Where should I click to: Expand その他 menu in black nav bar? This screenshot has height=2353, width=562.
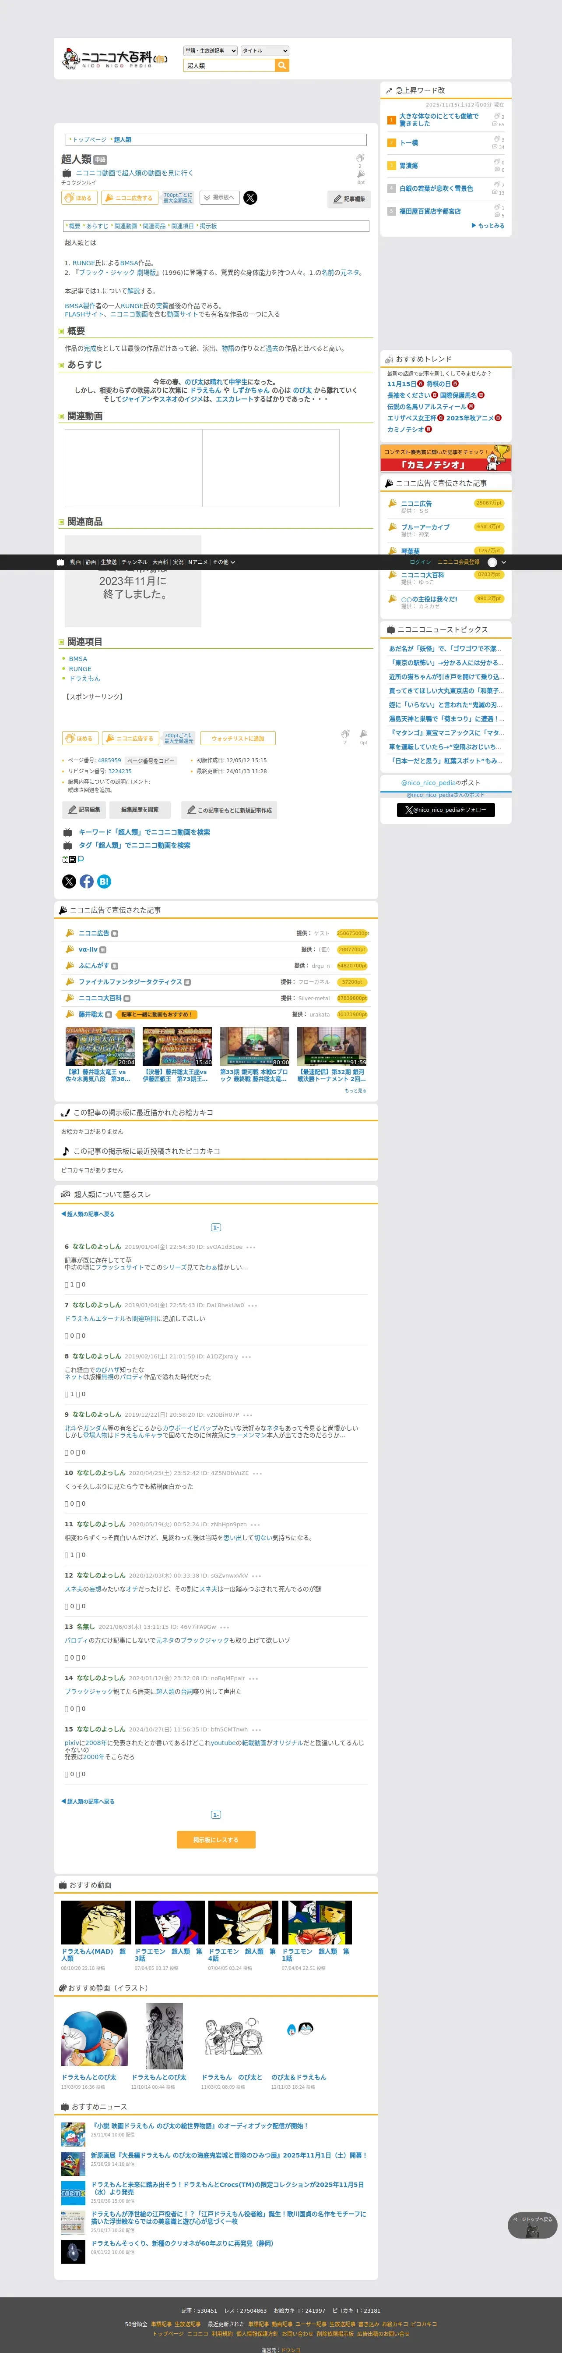[x=224, y=563]
